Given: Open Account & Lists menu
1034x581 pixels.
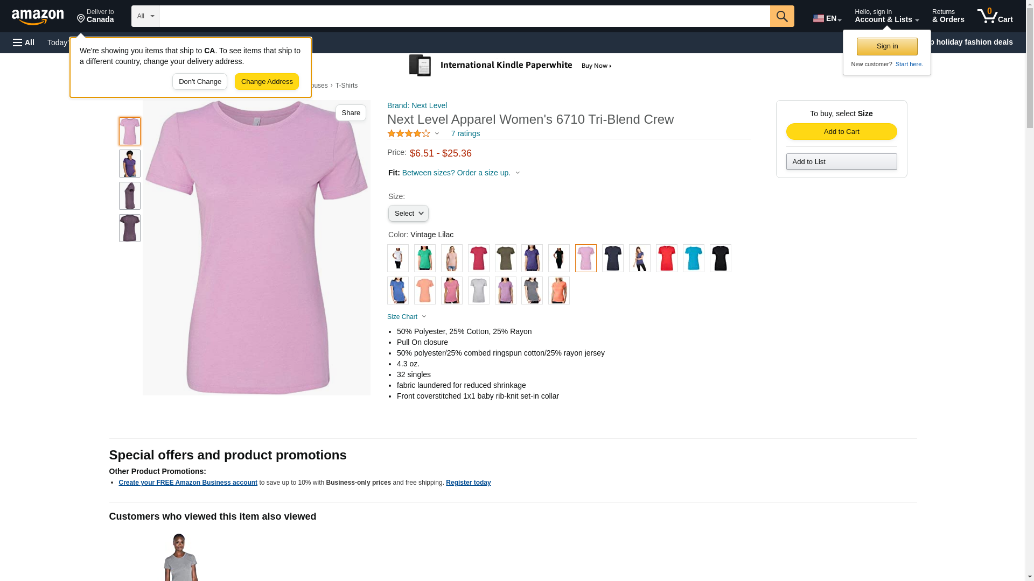Looking at the screenshot, I should [x=886, y=16].
